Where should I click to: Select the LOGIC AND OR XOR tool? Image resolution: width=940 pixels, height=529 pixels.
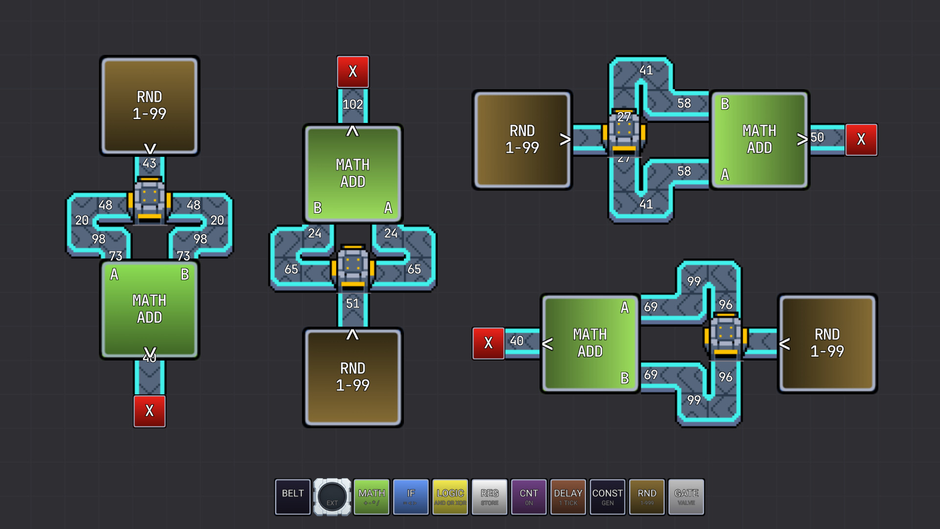450,497
